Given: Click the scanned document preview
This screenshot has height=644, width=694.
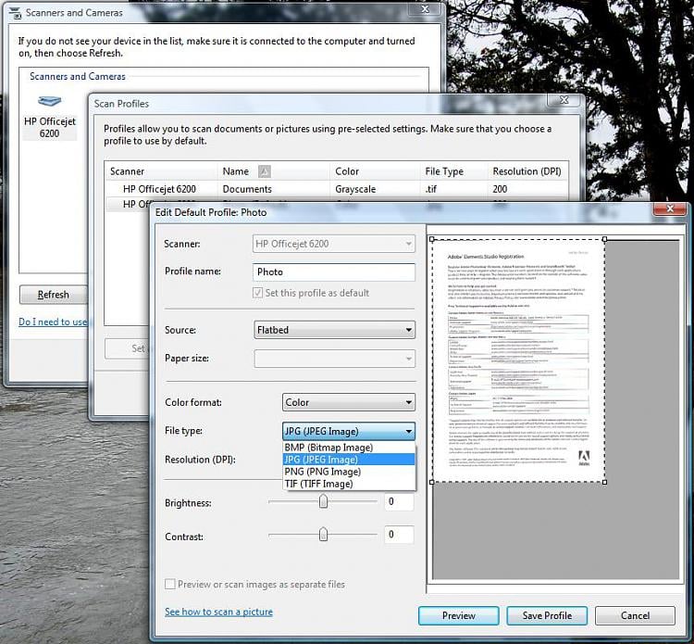Looking at the screenshot, I should pos(518,360).
